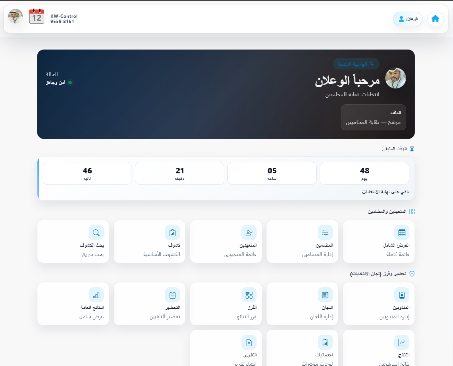Click the calendar icon showing 12

[x=36, y=16]
